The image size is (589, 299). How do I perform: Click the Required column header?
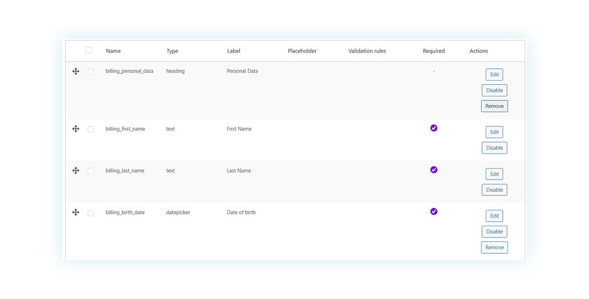pos(434,51)
